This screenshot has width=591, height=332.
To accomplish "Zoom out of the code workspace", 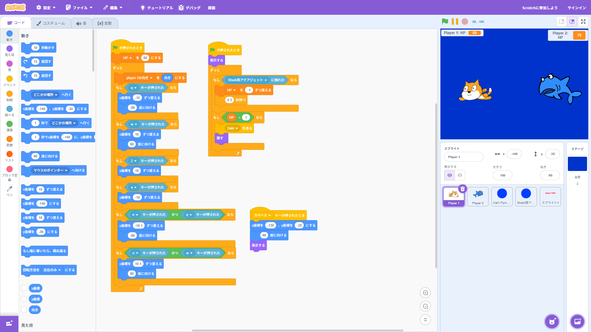I will [x=425, y=306].
